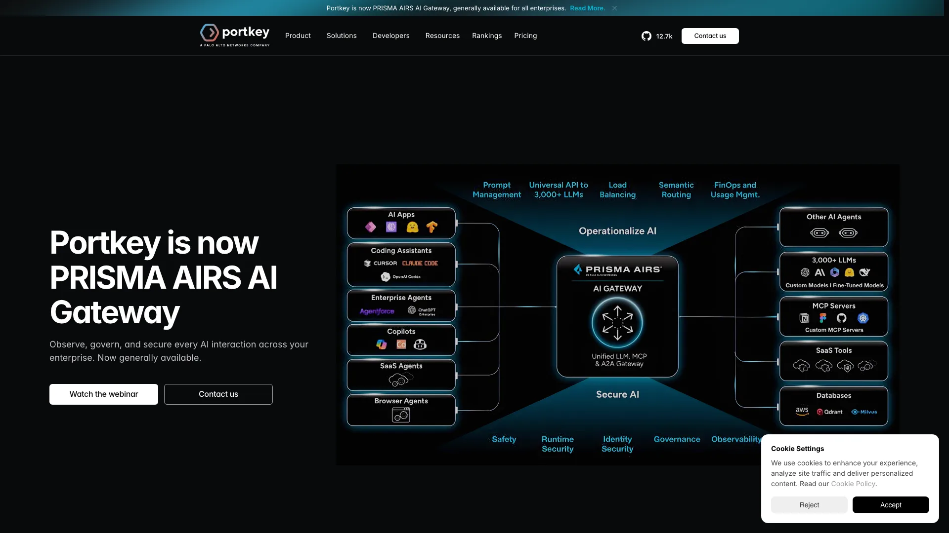
Task: Click the Hugging Face emoji in AI Apps
Action: point(412,227)
